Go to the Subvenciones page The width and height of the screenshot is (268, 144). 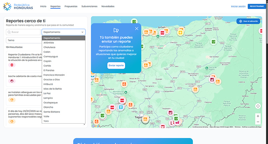(89, 6)
